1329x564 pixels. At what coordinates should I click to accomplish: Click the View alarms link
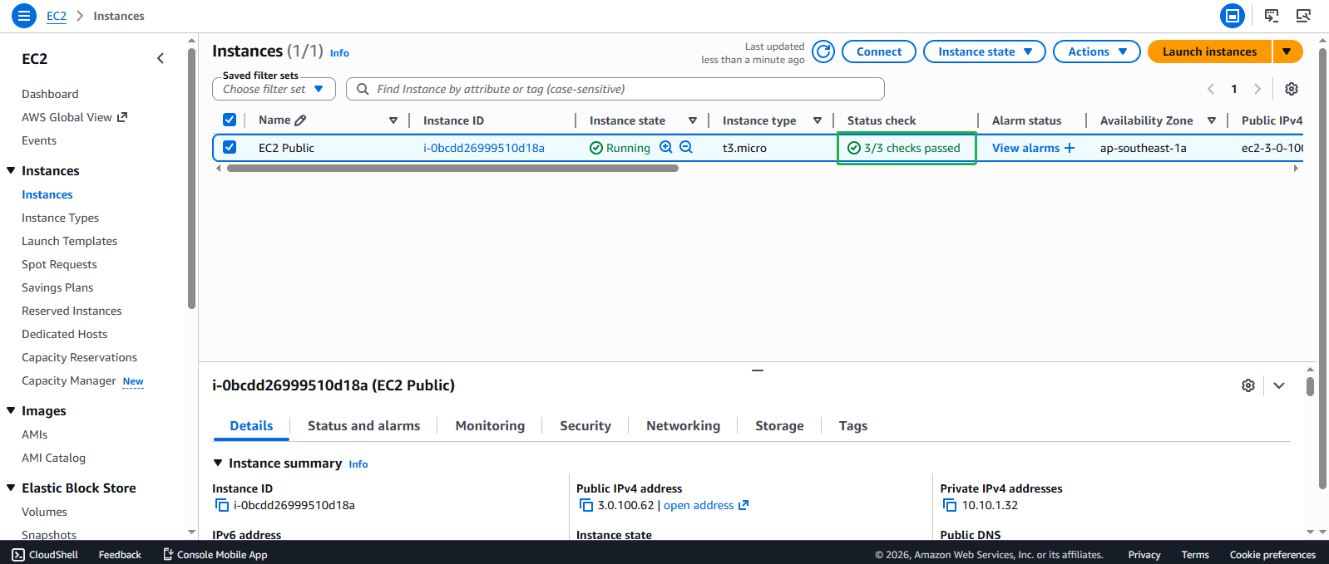[x=1025, y=148]
